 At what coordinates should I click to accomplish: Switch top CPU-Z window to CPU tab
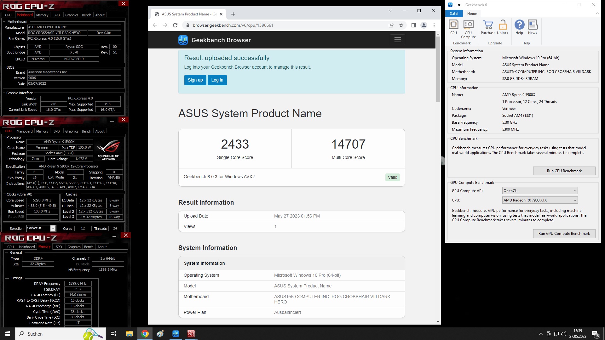pyautogui.click(x=9, y=15)
